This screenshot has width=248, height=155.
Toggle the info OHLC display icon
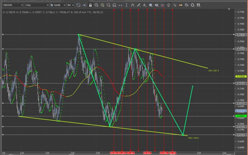coord(168,5)
